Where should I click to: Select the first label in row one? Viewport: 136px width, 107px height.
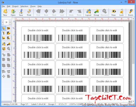(x=38, y=35)
